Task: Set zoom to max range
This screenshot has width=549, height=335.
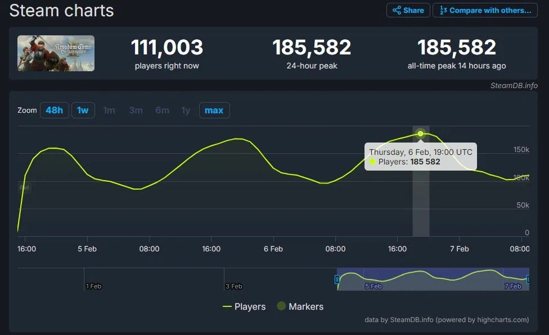Action: [214, 111]
